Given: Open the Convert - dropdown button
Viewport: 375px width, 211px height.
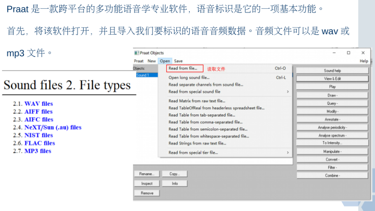Looking at the screenshot, I should (332, 160).
